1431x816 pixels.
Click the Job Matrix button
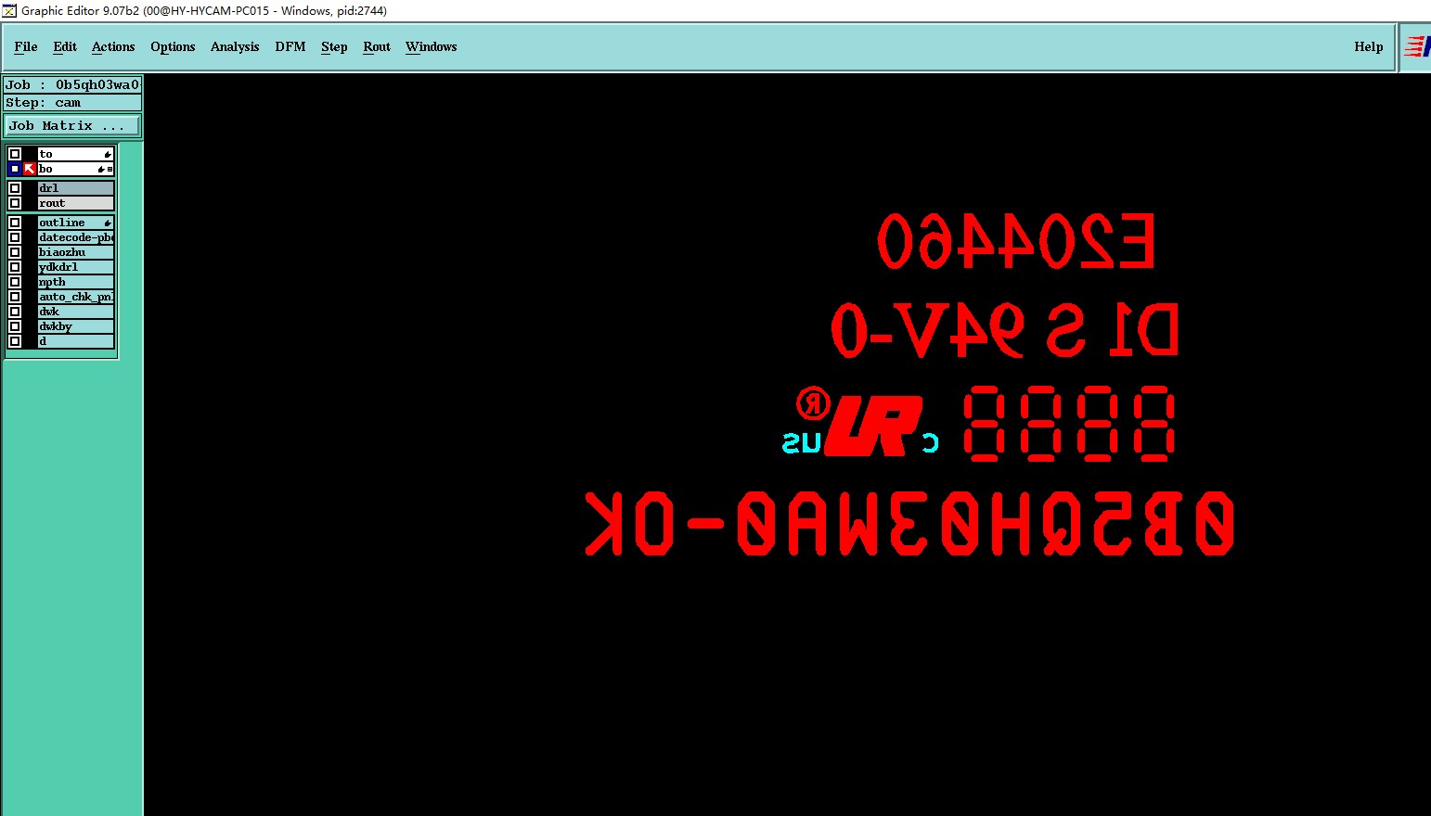73,125
